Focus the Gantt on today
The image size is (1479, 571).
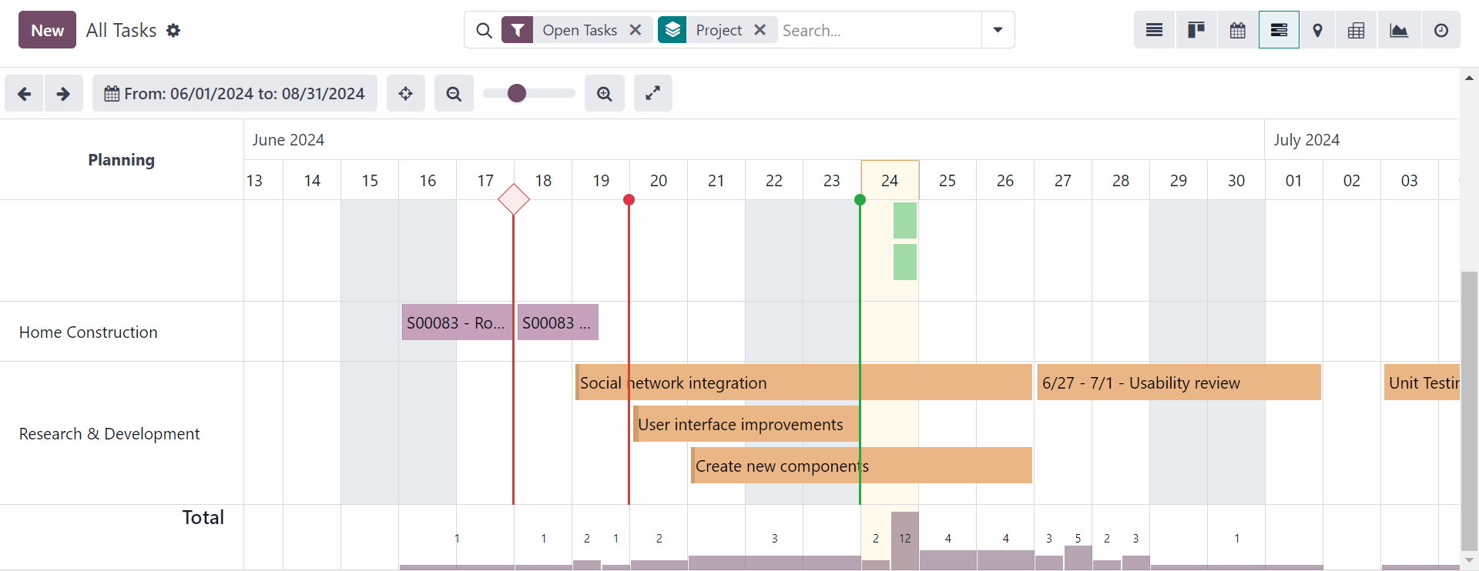coord(405,93)
